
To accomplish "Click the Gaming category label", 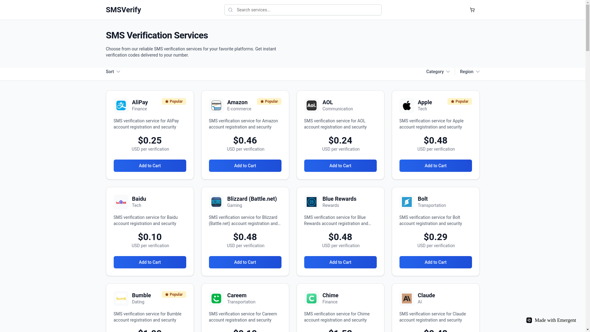I will (x=234, y=205).
